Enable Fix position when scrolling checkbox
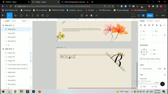 tap(141, 59)
